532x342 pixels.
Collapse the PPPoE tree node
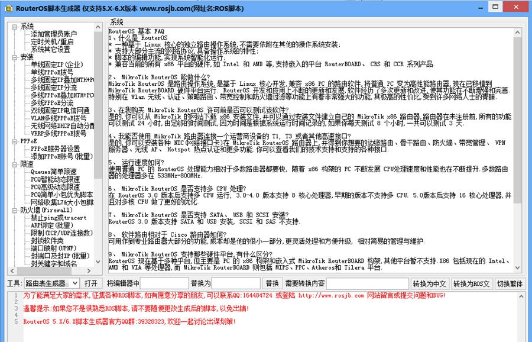pyautogui.click(x=15, y=141)
